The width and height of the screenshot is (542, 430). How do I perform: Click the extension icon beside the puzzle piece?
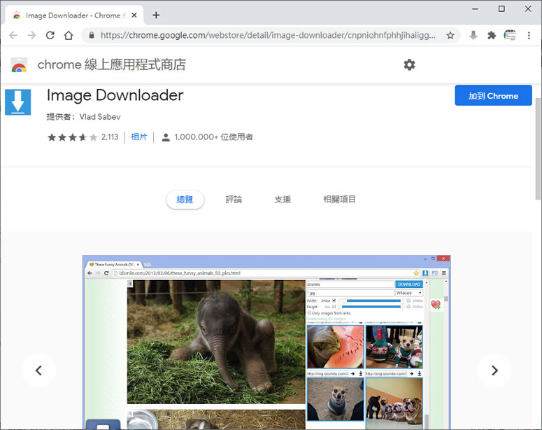[510, 35]
